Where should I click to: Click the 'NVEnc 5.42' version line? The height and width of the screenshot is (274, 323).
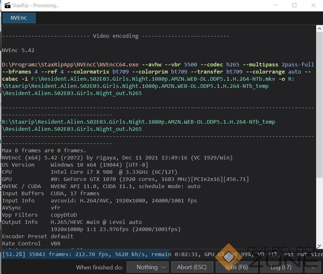point(18,50)
